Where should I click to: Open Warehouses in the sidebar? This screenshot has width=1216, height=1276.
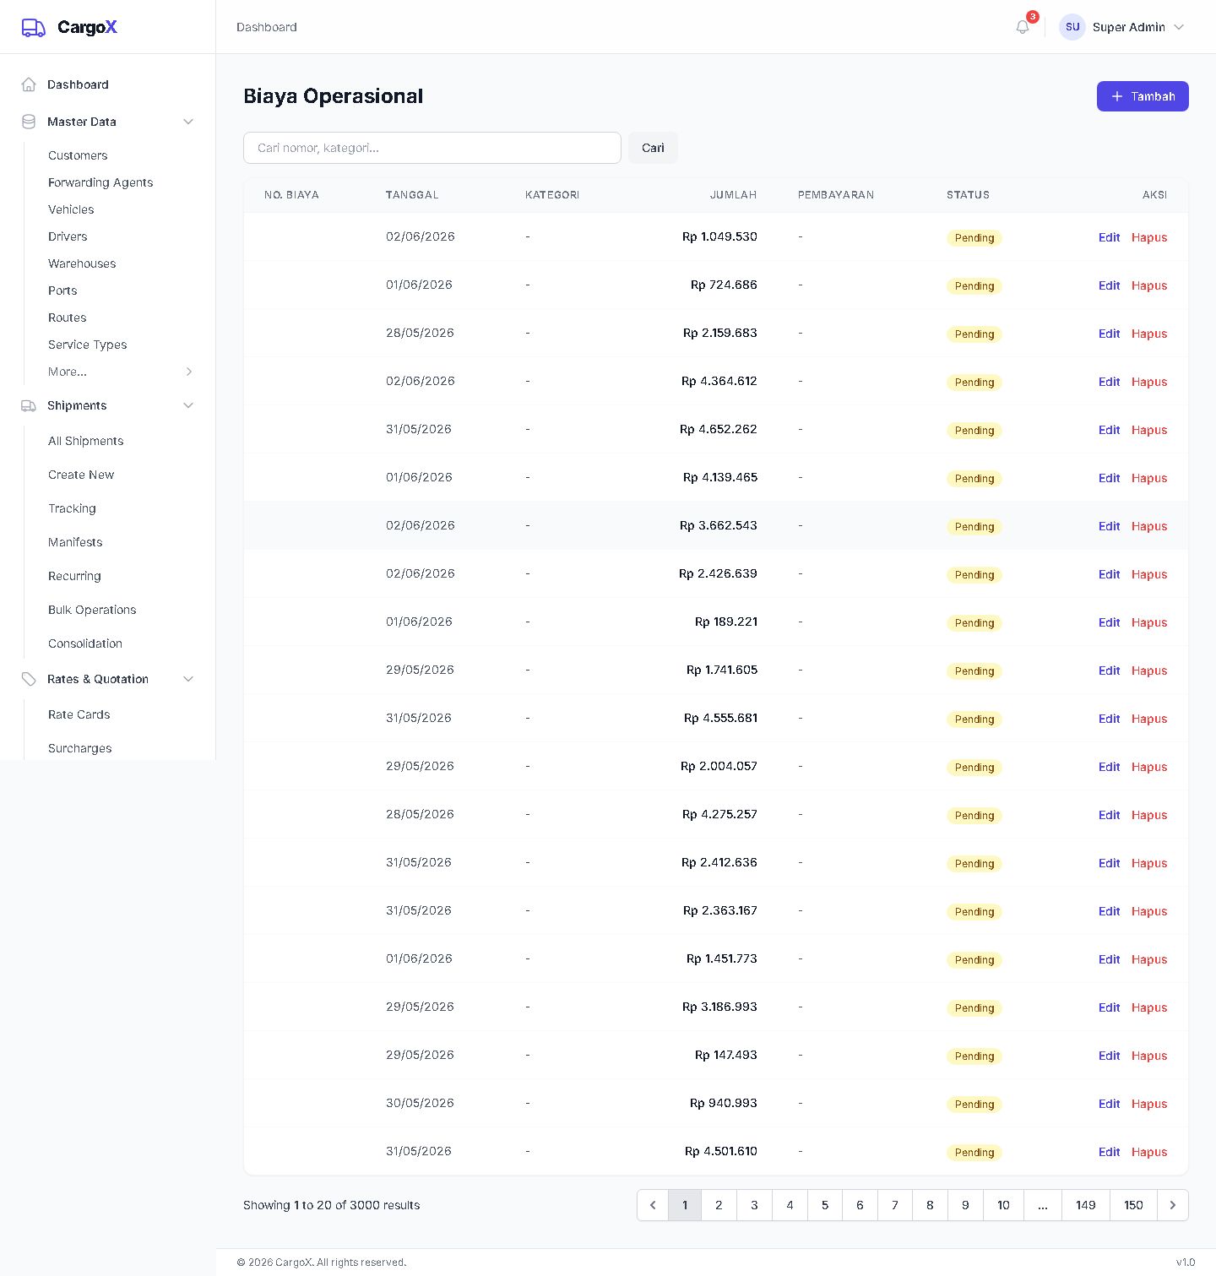(82, 263)
